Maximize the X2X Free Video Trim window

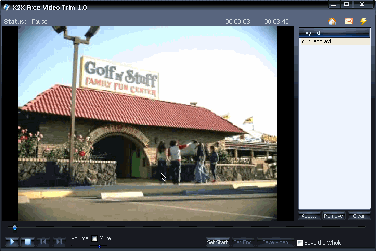pos(347,4)
